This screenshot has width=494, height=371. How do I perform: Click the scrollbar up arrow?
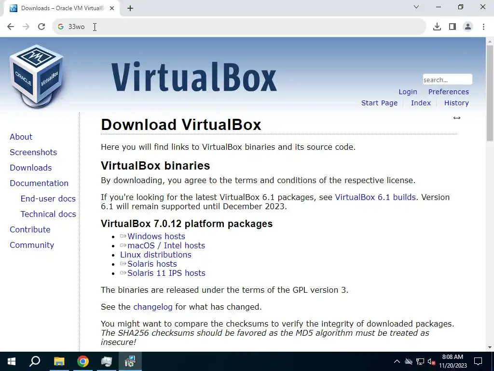click(x=490, y=42)
